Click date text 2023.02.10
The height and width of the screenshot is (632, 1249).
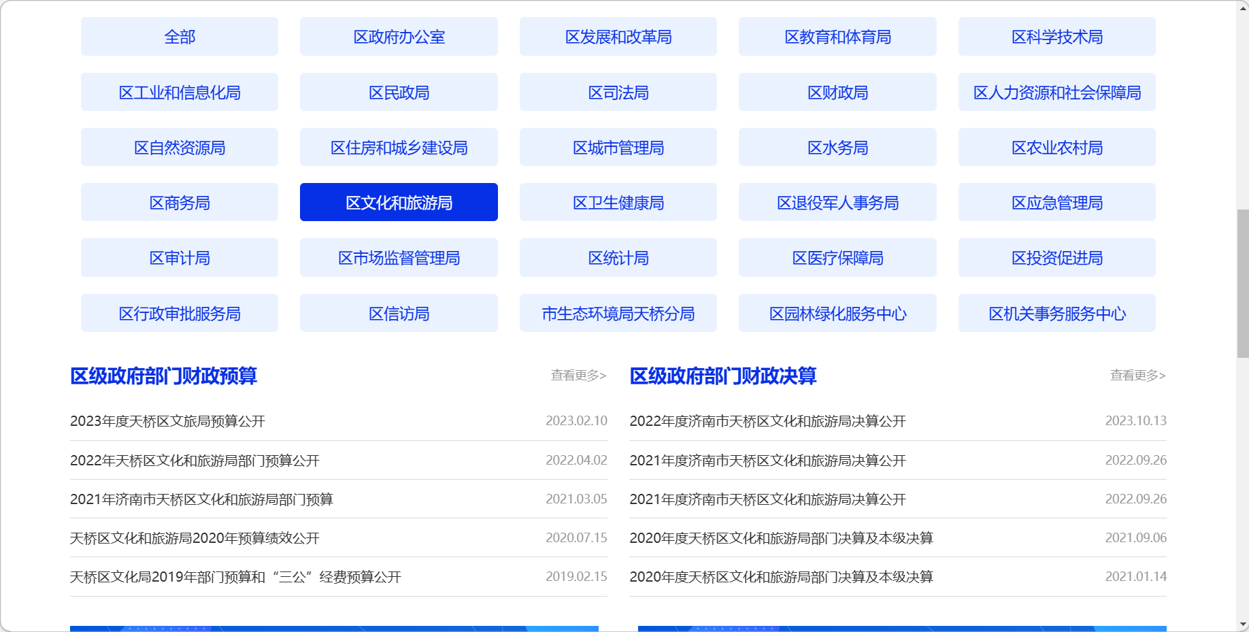576,420
